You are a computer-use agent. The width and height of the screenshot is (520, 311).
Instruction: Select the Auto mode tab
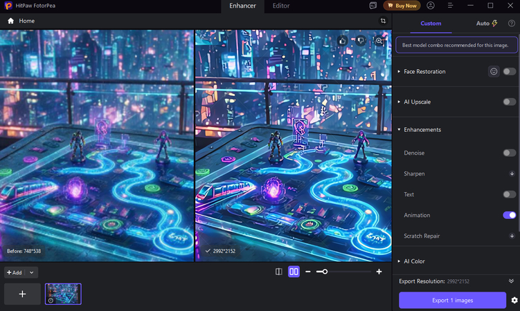tap(487, 23)
